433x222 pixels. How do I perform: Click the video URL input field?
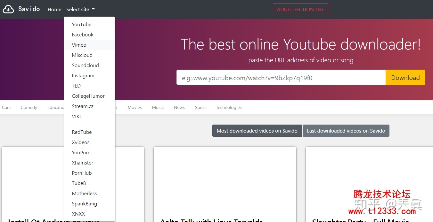[281, 78]
